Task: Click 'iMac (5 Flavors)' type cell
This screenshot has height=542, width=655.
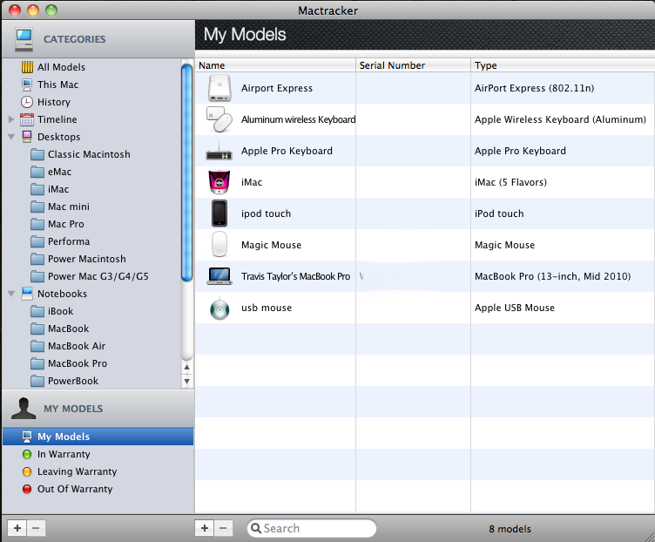Action: (x=510, y=182)
